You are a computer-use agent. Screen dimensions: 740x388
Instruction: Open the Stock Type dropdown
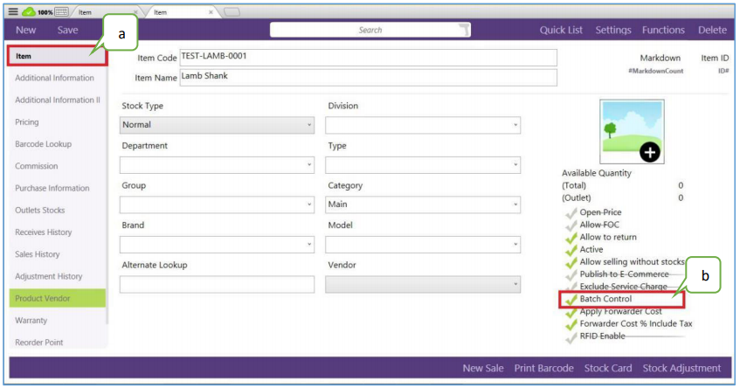click(x=217, y=125)
